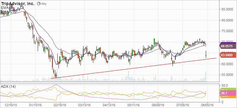Click the 08/05/16 date label
This screenshot has height=108, width=237.
point(207,105)
